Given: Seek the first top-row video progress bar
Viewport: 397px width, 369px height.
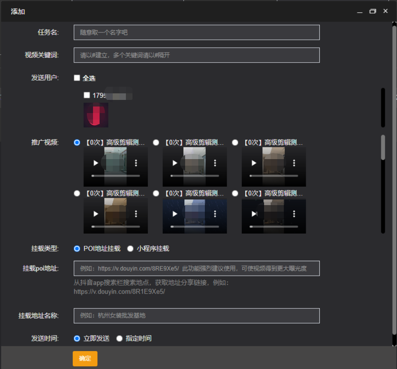Looking at the screenshot, I should (116, 176).
